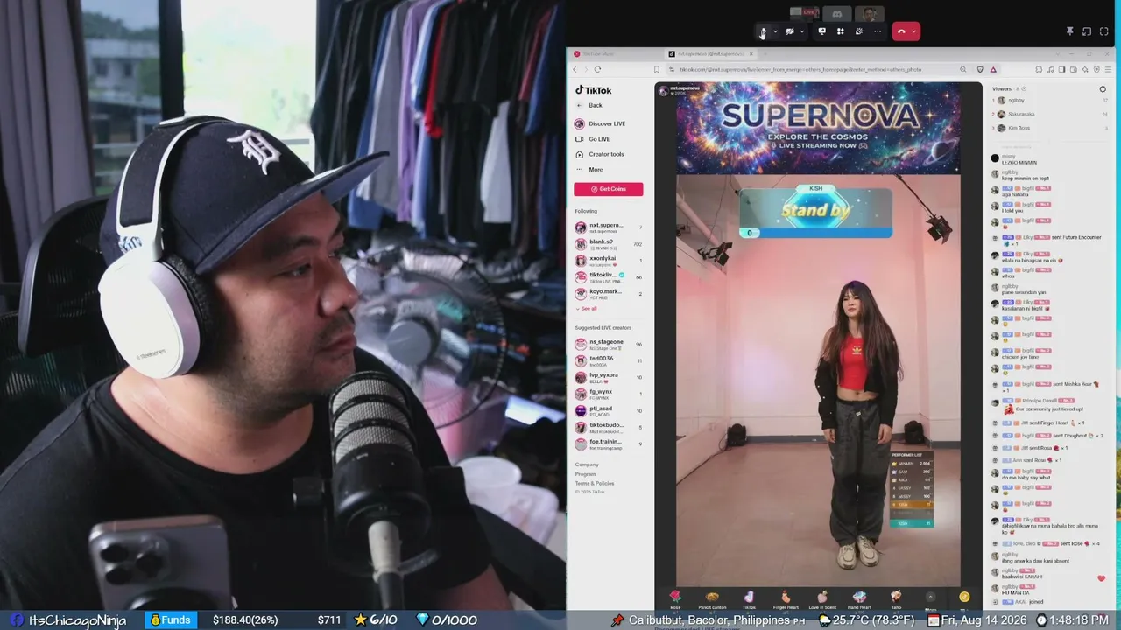Click the share screen icon in call bar
This screenshot has height=630, width=1121.
821,31
